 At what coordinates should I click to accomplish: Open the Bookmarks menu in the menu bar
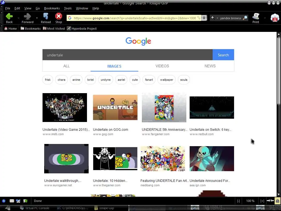click(x=52, y=8)
